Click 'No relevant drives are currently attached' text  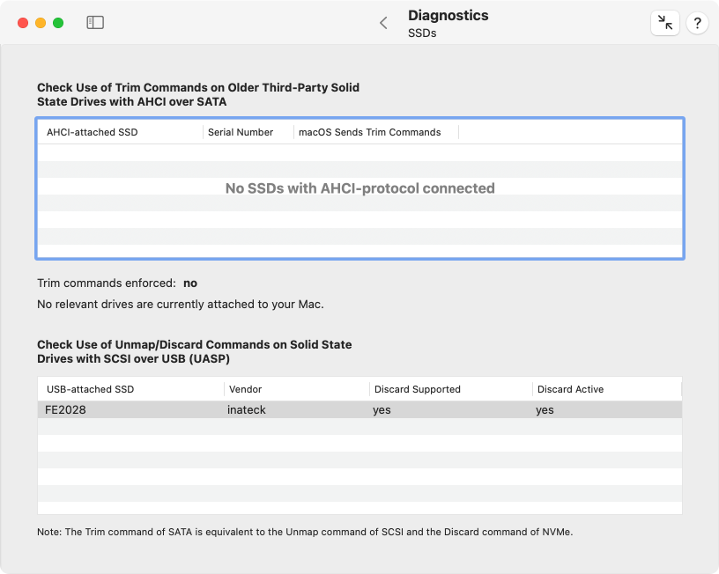(x=181, y=305)
